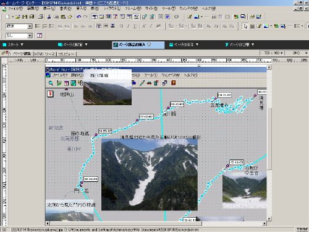The height and width of the screenshot is (232, 309).
Task: Select the large central mountain photo
Action: click(x=150, y=174)
